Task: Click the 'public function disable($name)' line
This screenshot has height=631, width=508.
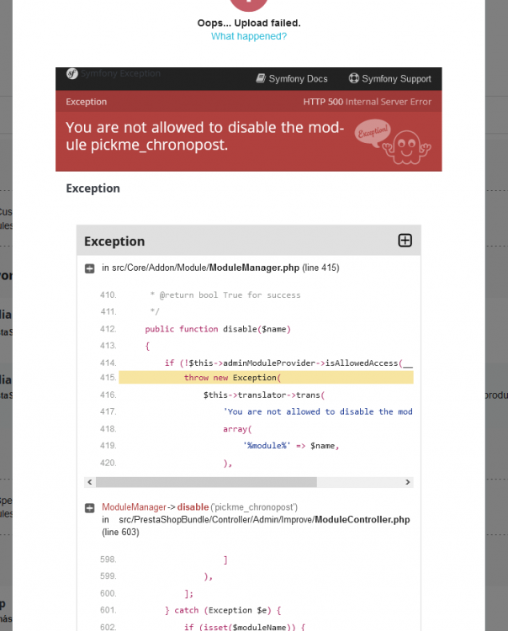Action: tap(218, 329)
